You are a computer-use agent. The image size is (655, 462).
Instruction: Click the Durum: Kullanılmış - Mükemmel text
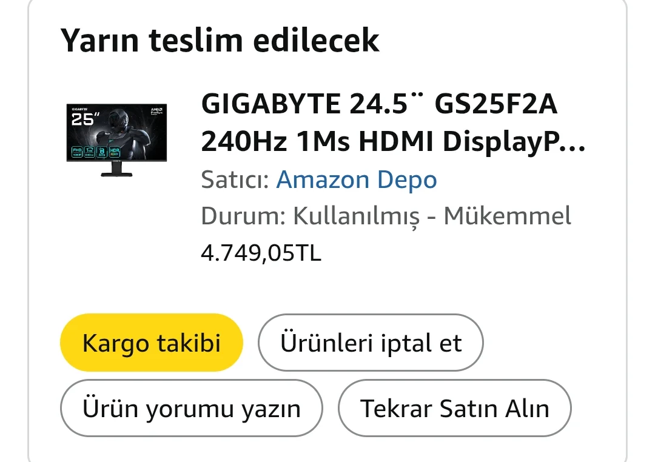(386, 216)
